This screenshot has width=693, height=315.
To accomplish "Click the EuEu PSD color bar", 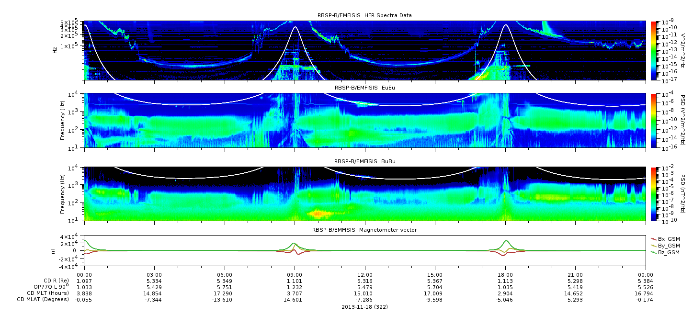I will [654, 121].
